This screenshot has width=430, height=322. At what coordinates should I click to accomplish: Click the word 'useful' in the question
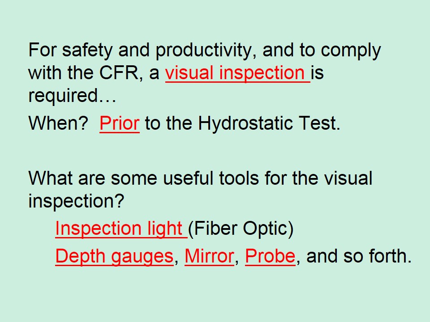click(188, 178)
